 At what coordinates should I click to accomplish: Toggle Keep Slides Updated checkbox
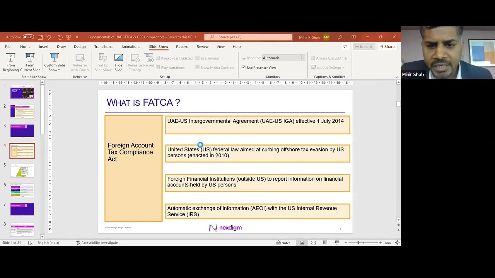(x=158, y=58)
